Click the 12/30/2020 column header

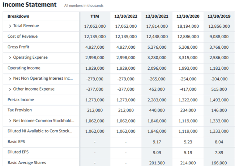coord(188,17)
